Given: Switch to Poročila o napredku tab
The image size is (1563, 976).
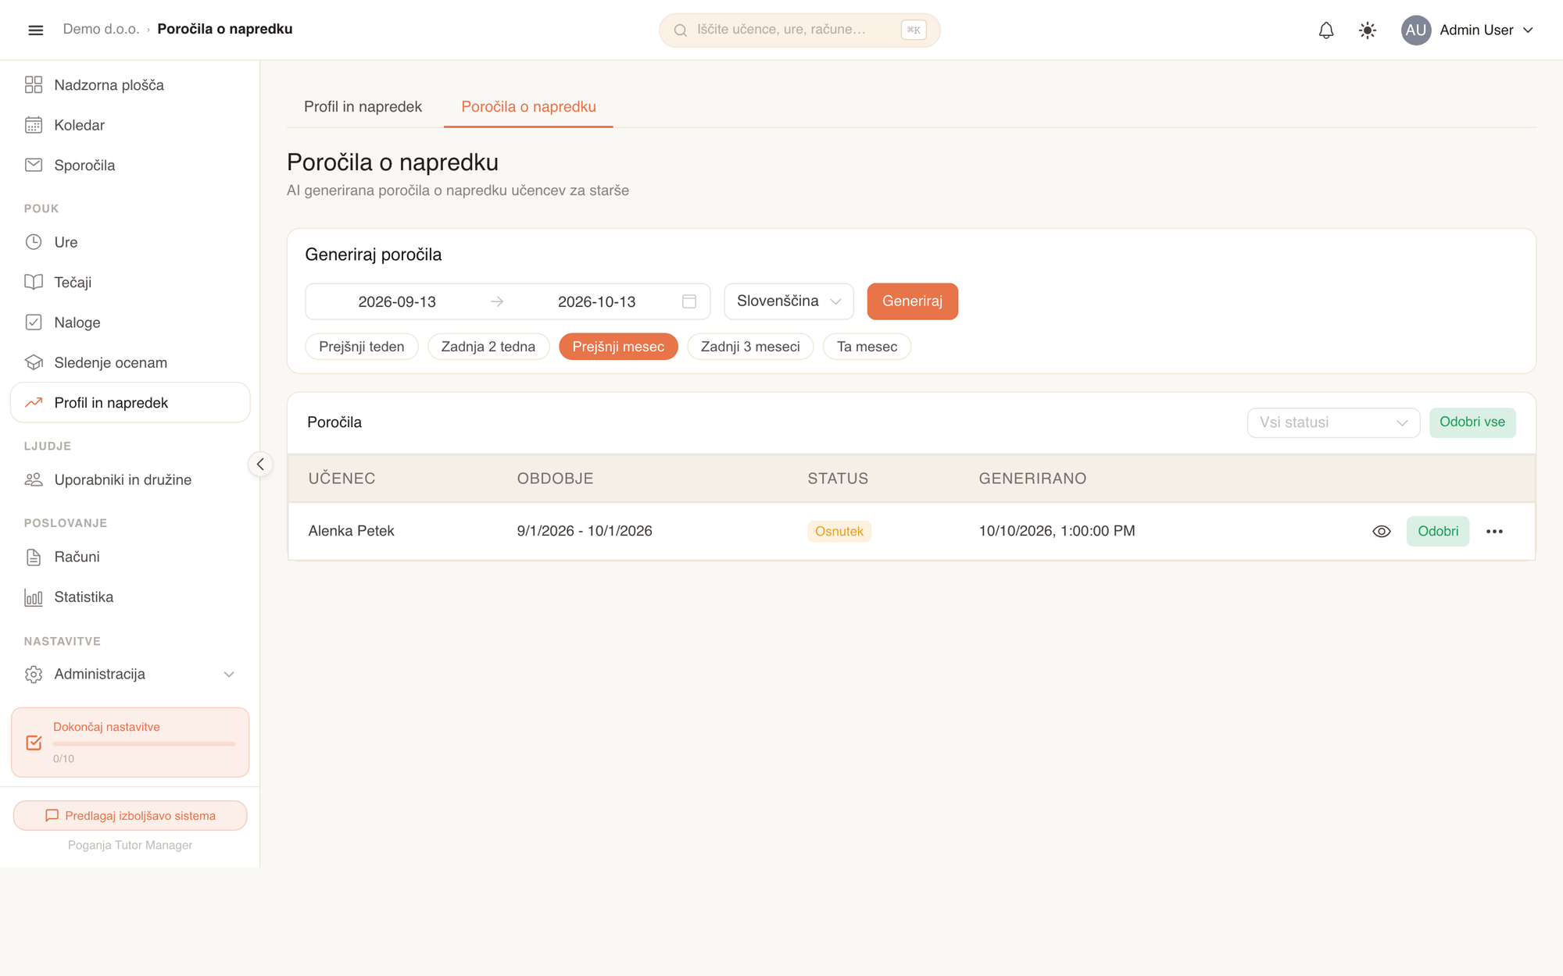Looking at the screenshot, I should pyautogui.click(x=528, y=107).
